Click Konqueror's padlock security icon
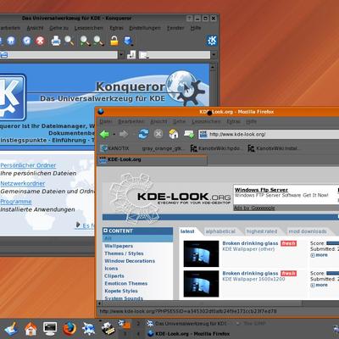The height and width of the screenshot is (339, 339). click(114, 41)
